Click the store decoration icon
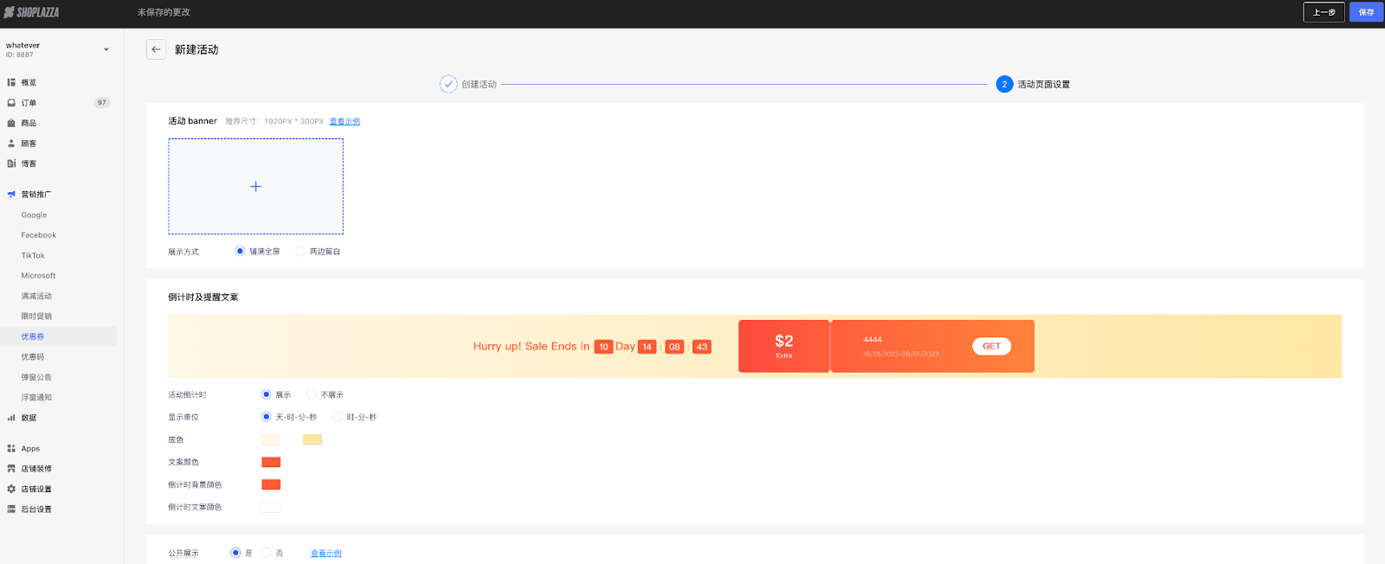Viewport: 1385px width, 564px height. [x=11, y=469]
